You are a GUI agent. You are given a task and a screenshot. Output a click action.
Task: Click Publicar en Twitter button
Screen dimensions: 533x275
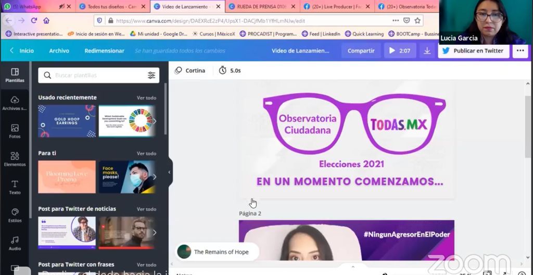[474, 51]
